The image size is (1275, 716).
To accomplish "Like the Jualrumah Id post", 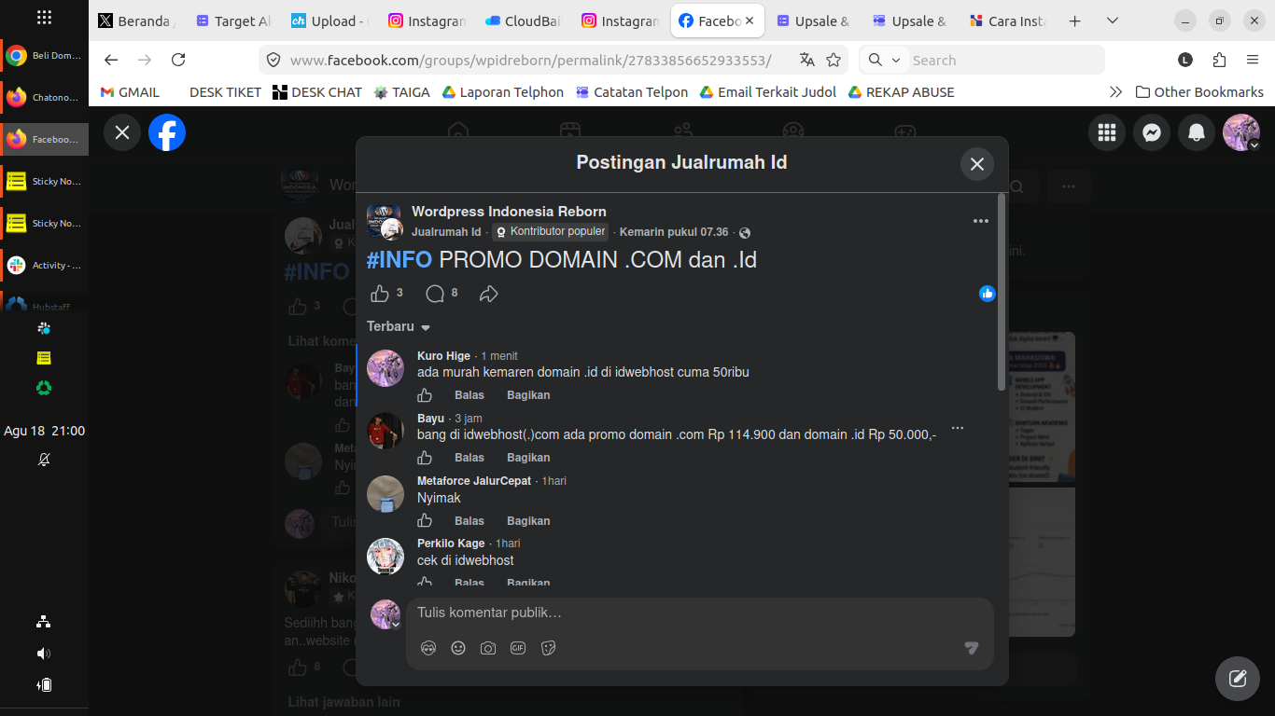I will click(x=380, y=294).
